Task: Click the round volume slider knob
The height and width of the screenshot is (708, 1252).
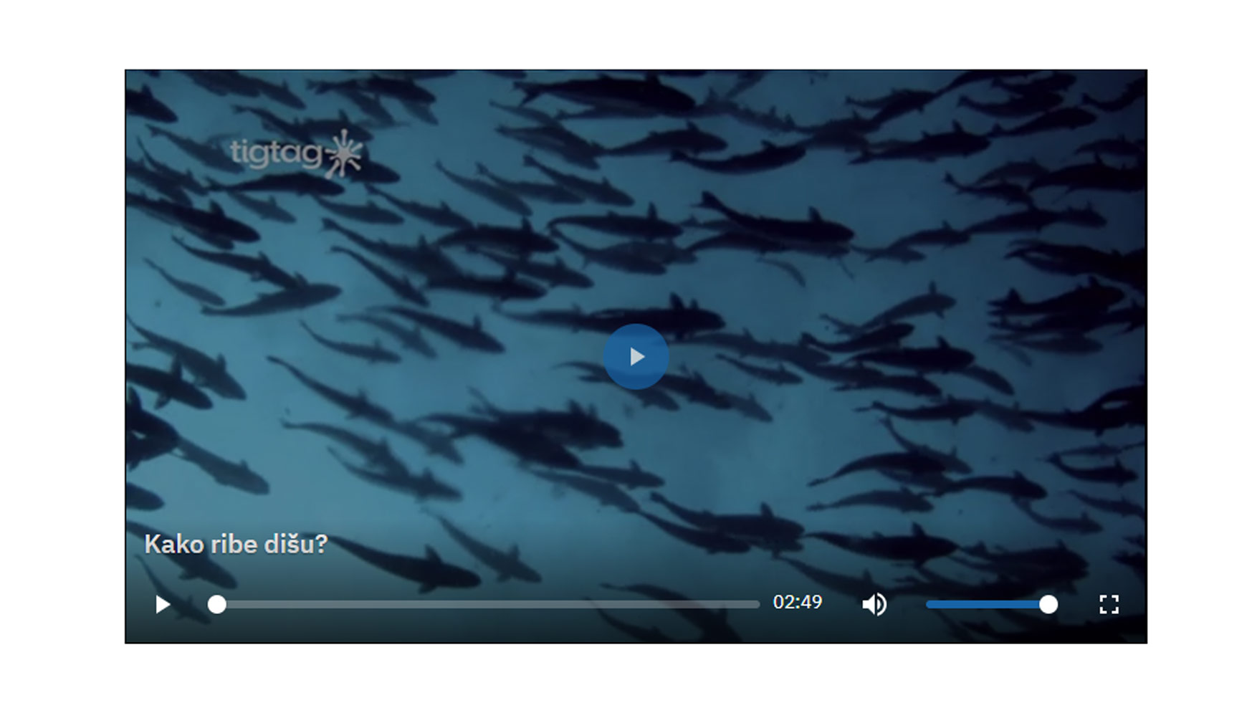Action: click(1048, 605)
